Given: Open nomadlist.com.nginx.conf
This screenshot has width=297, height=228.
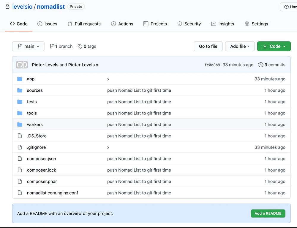Looking at the screenshot, I should point(53,193).
